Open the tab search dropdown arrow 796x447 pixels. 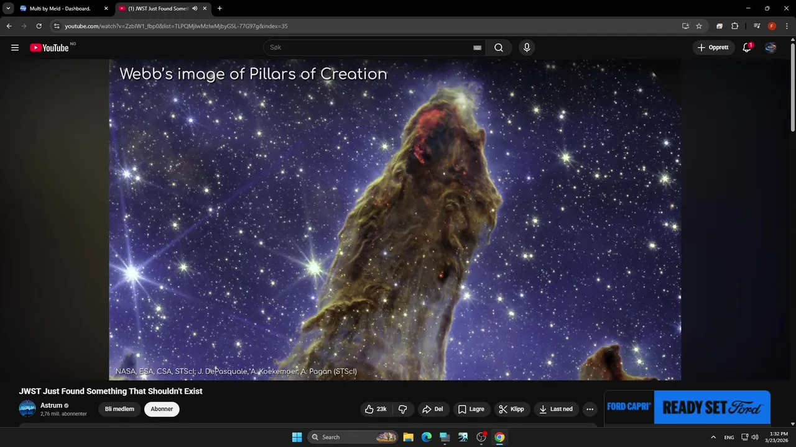click(x=8, y=9)
